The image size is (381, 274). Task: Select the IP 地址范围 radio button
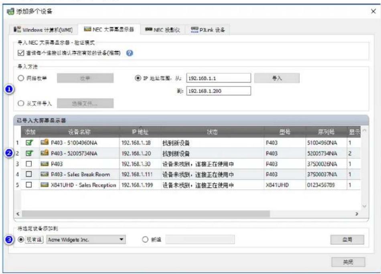tap(138, 78)
